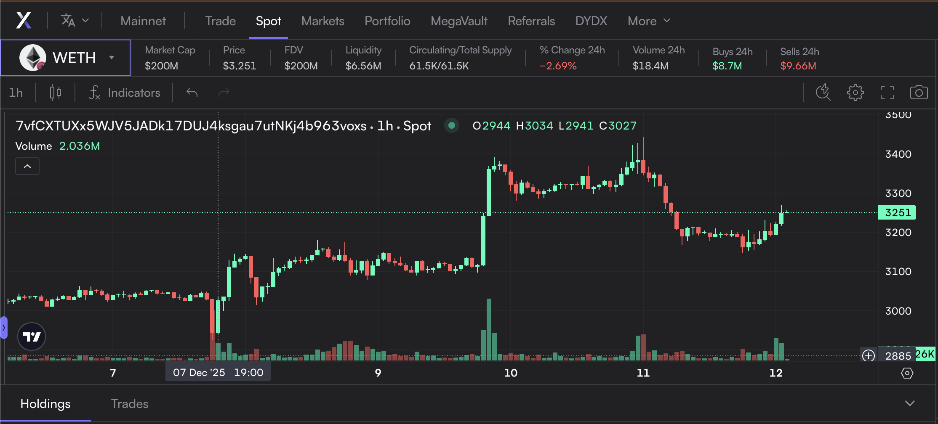Navigate to MegaVault
The height and width of the screenshot is (424, 938).
click(x=459, y=21)
